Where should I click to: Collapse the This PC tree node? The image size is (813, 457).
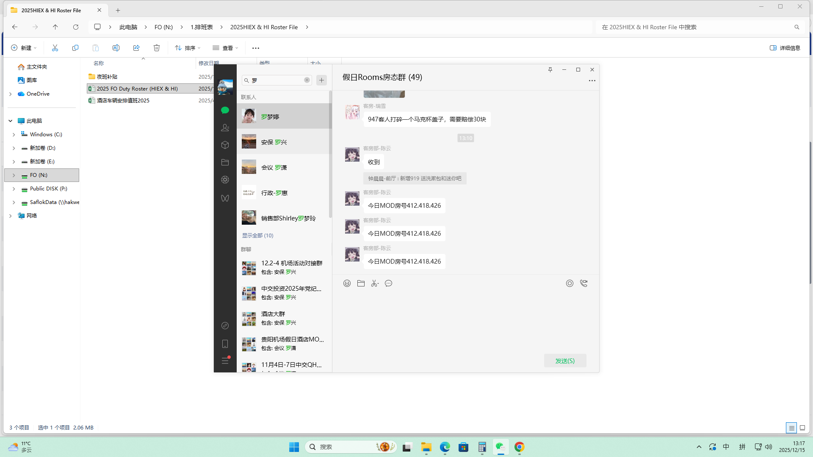click(10, 121)
